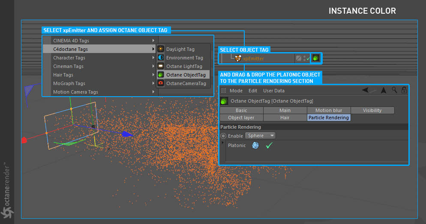426x224 pixels.
Task: Expand the Motion Camera Tags submenu arrow
Action: pyautogui.click(x=153, y=92)
